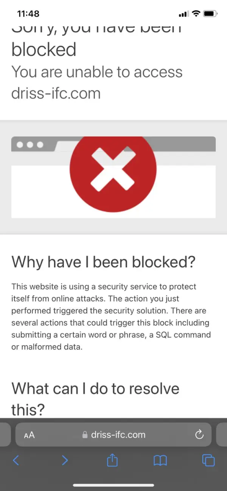Tap the three dots in browser illustration
This screenshot has width=227, height=491.
click(30, 145)
